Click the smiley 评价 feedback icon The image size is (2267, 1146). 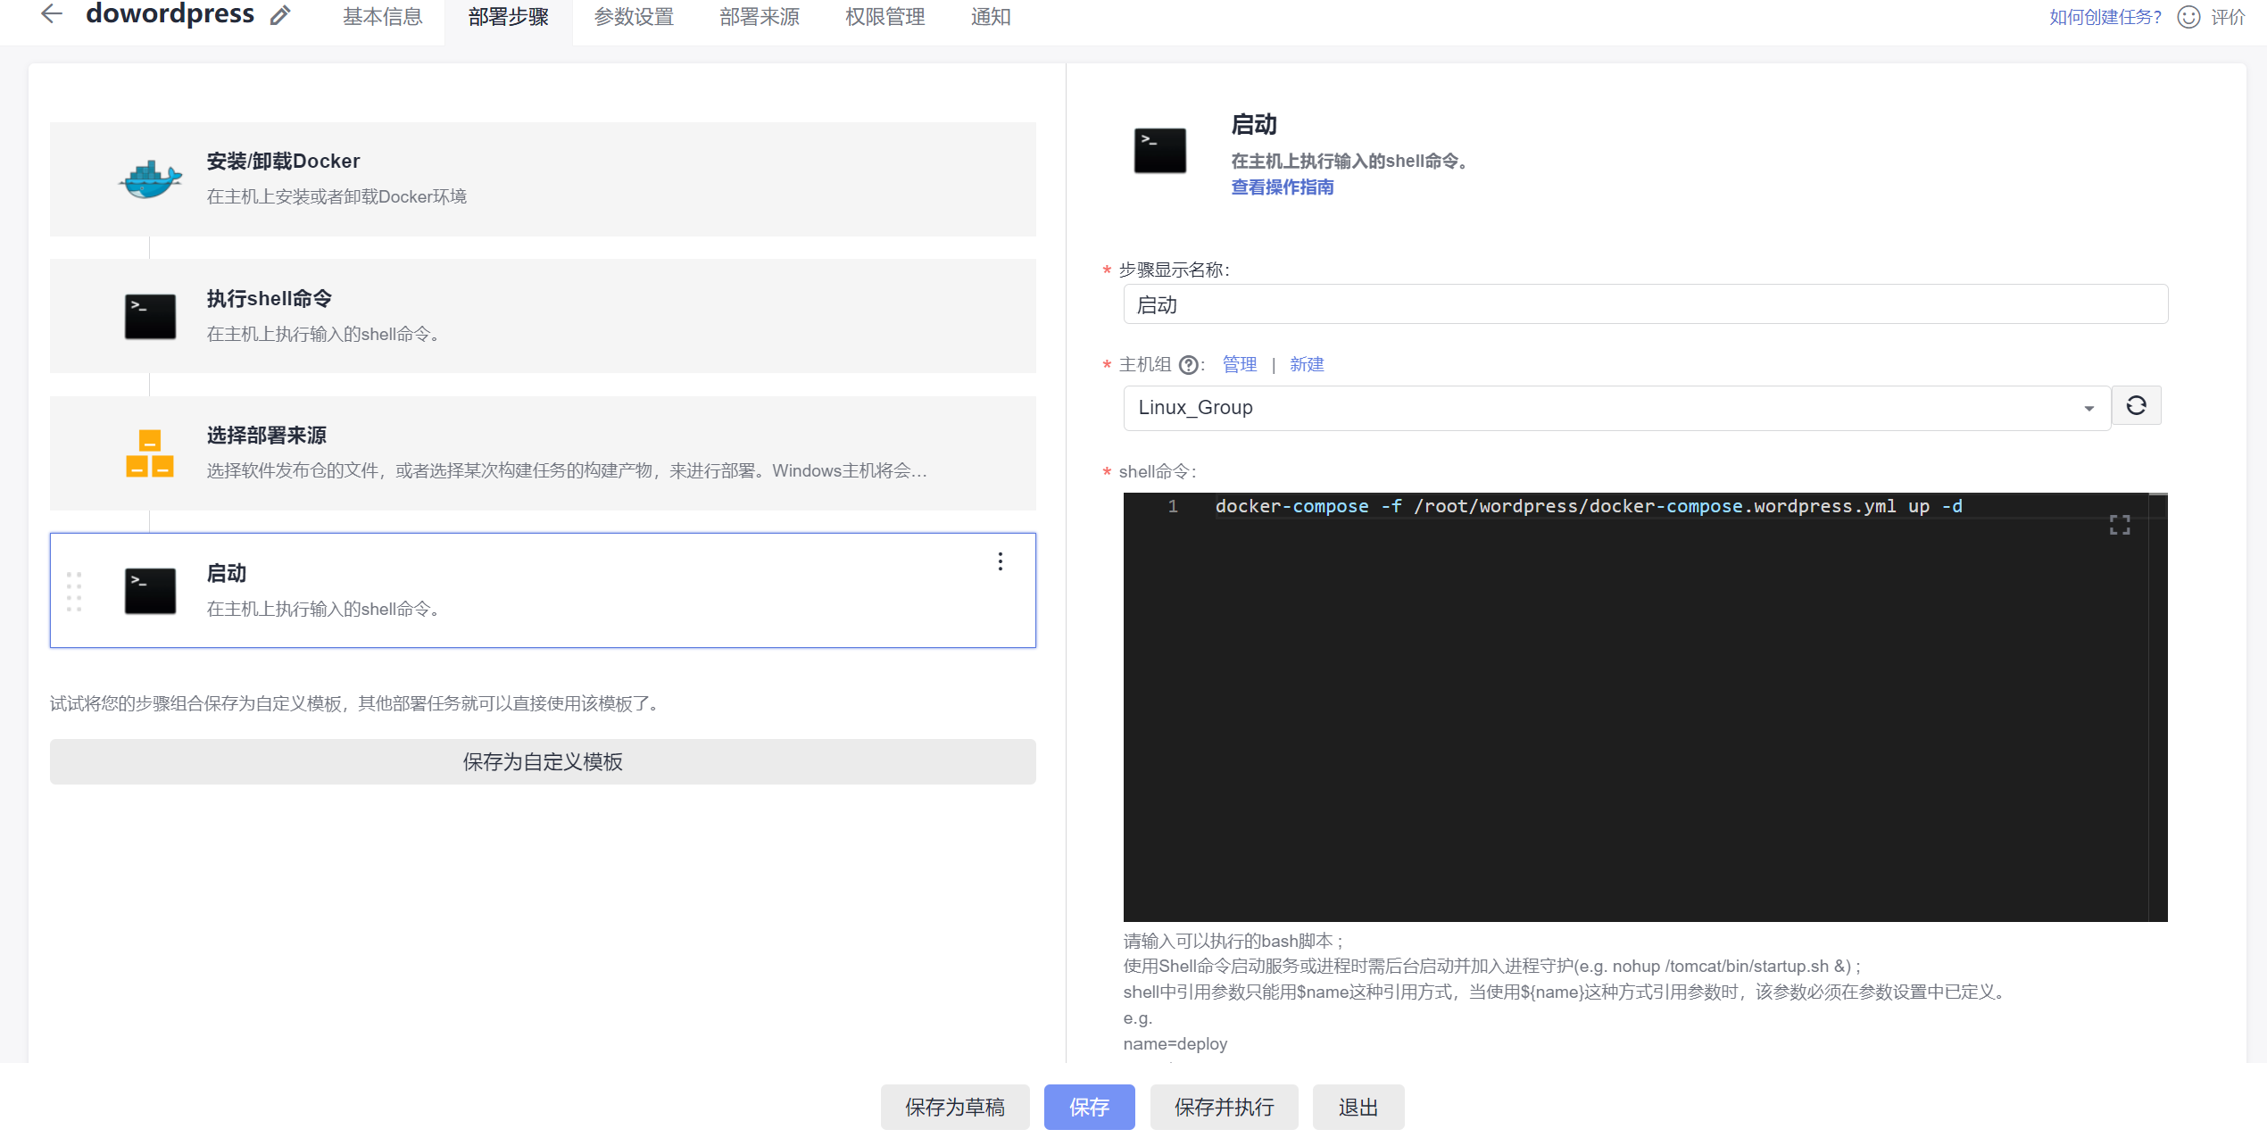pyautogui.click(x=2188, y=17)
